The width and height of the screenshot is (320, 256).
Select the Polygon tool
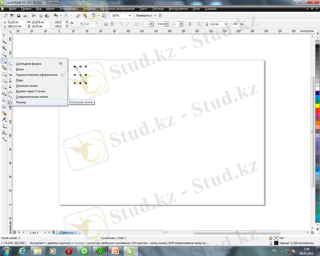[x=4, y=87]
